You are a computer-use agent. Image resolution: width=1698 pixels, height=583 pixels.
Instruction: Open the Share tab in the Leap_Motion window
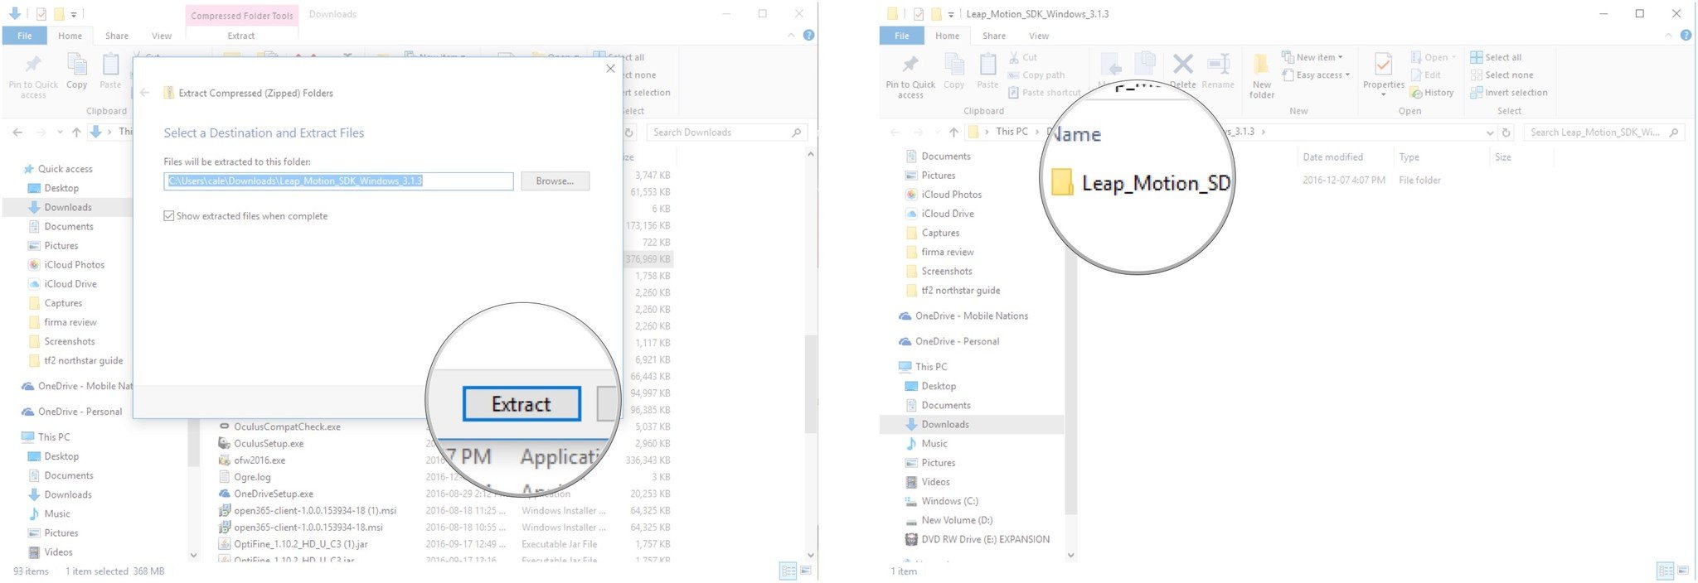click(x=994, y=36)
